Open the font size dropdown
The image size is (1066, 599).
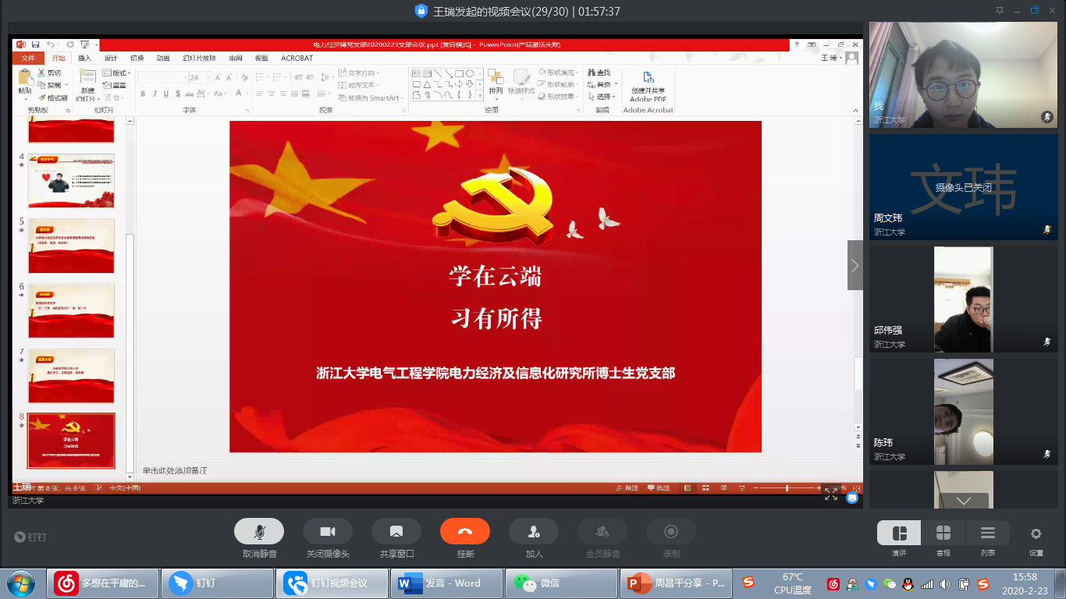[x=207, y=77]
